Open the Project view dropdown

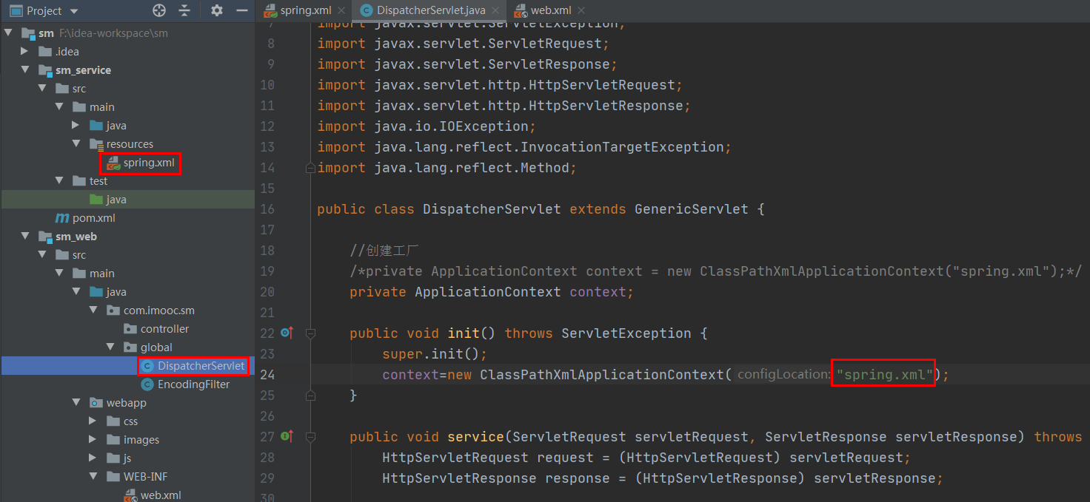coord(73,11)
